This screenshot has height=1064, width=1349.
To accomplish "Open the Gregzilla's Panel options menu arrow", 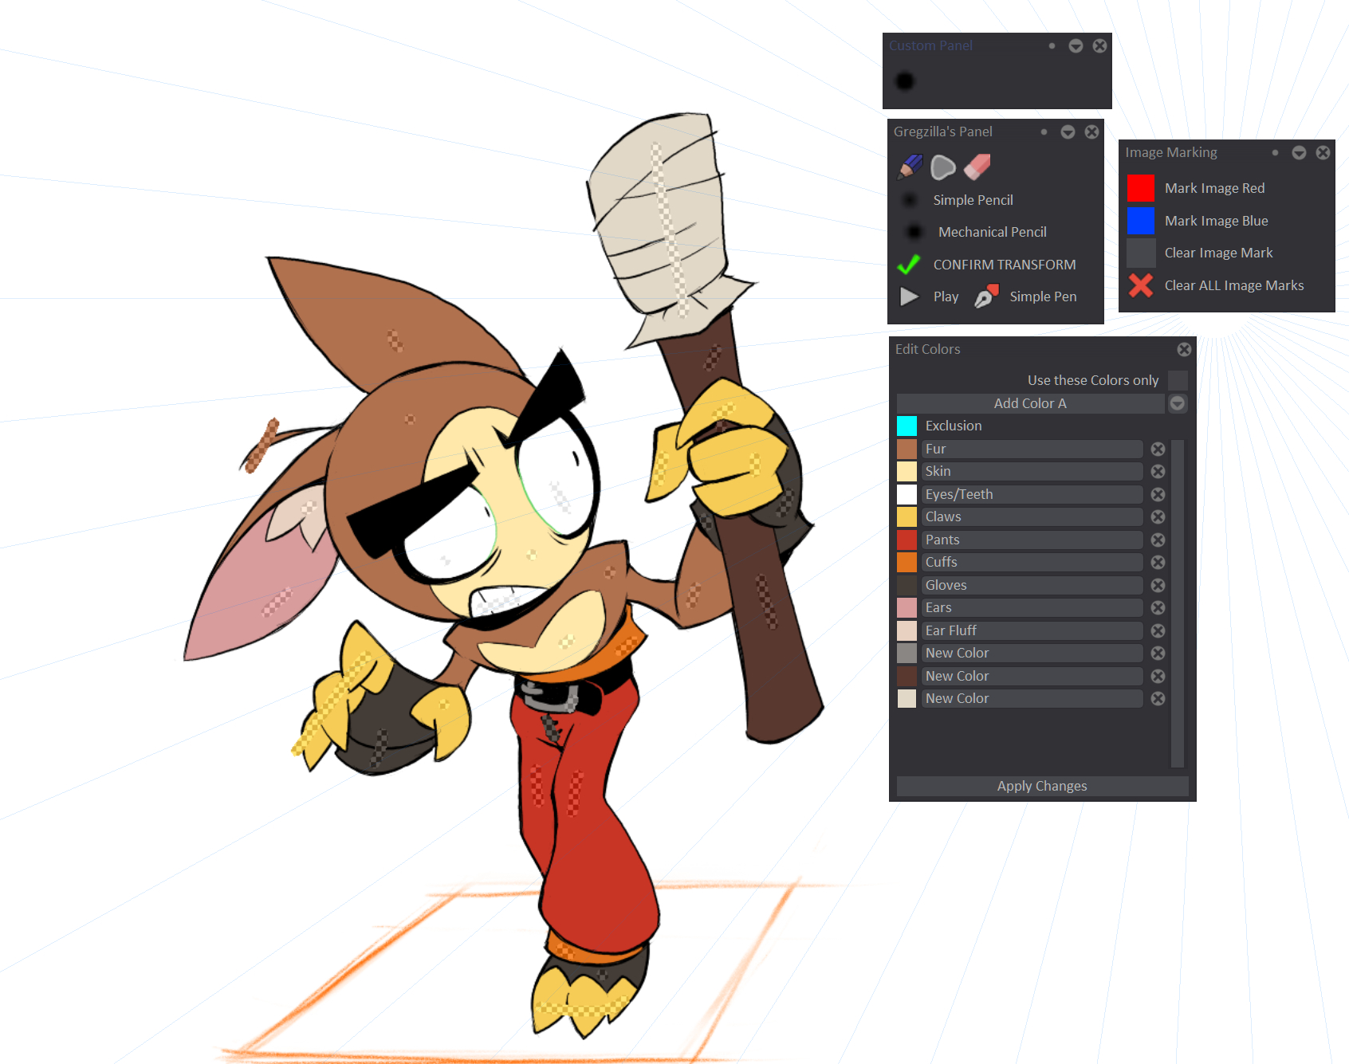I will (1068, 132).
